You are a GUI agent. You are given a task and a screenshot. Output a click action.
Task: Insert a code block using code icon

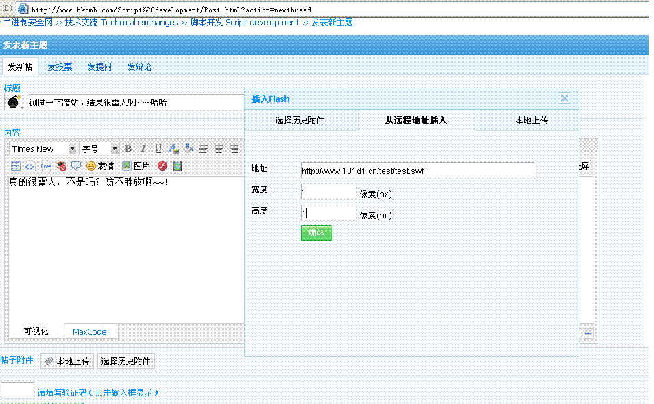point(30,166)
